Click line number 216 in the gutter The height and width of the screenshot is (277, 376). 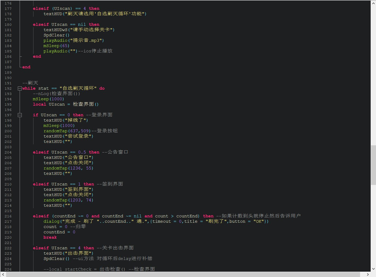click(x=8, y=216)
